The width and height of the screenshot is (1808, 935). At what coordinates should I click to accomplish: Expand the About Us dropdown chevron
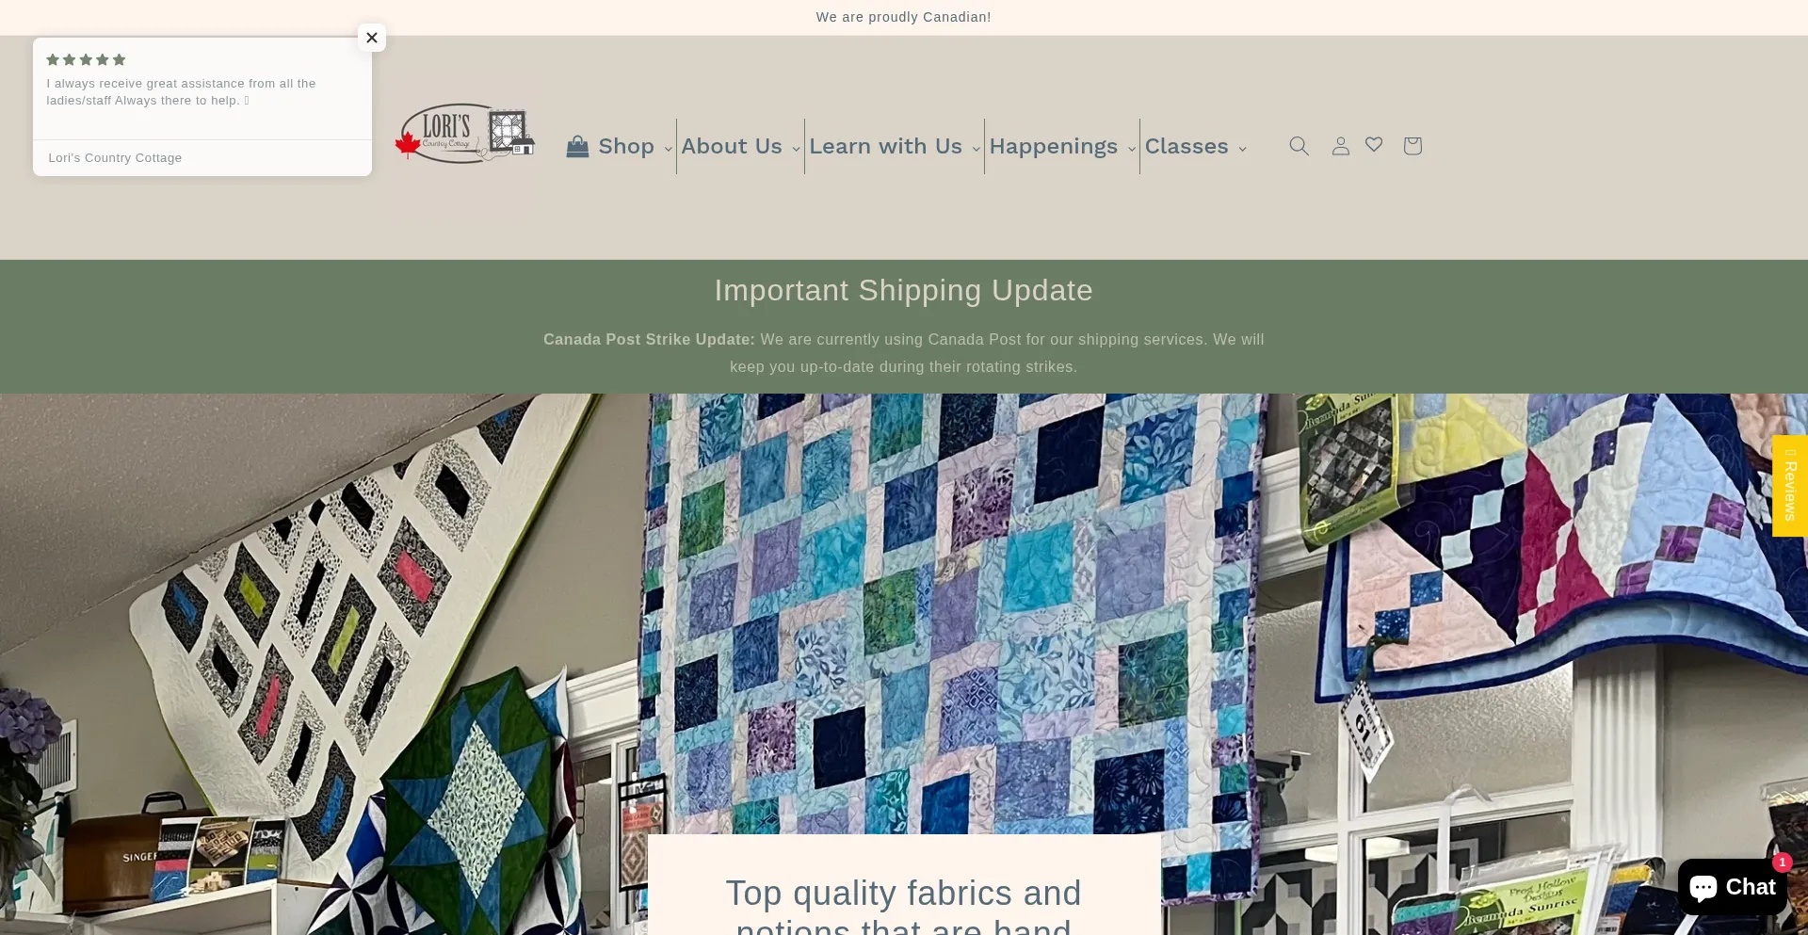796,149
